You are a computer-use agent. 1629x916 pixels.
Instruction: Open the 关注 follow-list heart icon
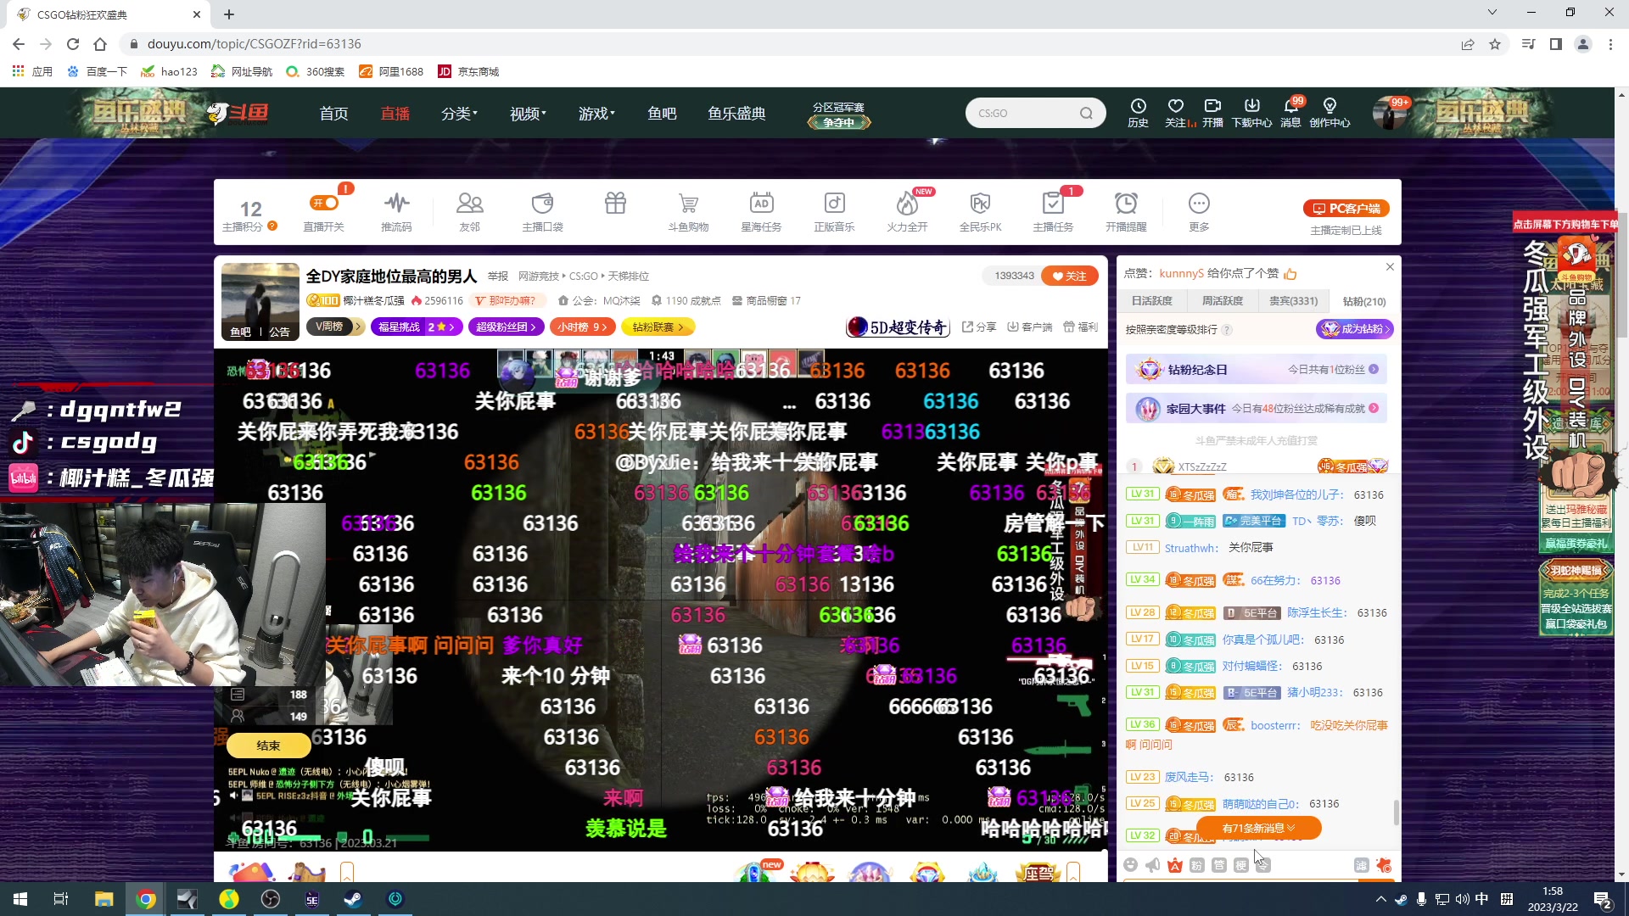pyautogui.click(x=1176, y=112)
